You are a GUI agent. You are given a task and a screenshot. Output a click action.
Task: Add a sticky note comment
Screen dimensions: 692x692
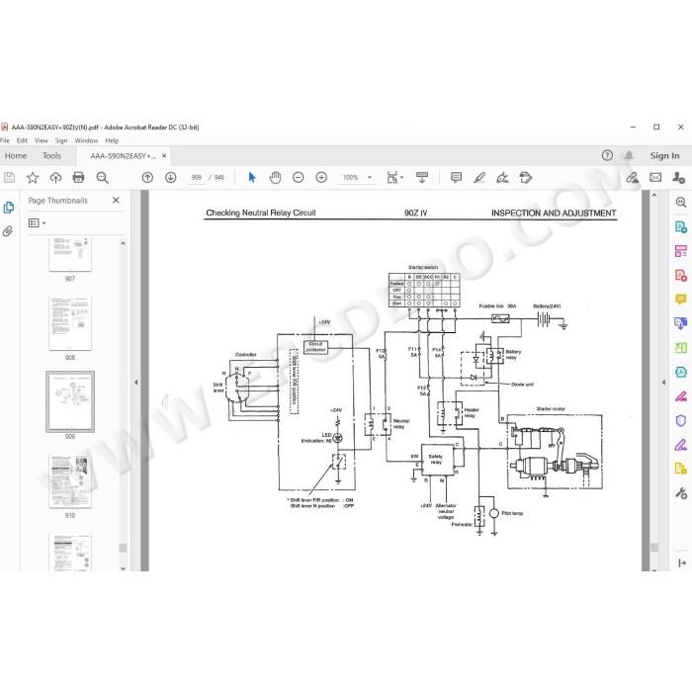coord(456,177)
